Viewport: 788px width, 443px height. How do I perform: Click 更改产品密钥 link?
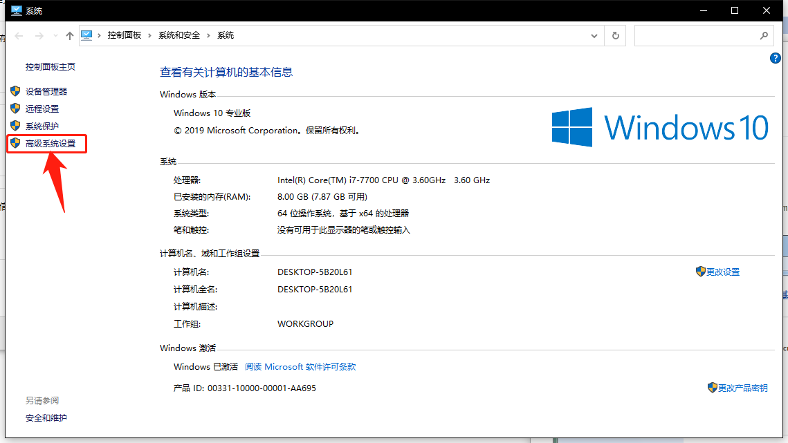743,388
